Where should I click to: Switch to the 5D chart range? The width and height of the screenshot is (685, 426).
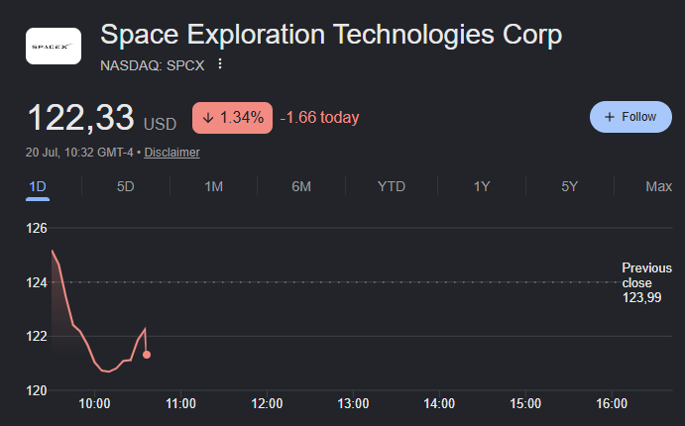pos(125,187)
